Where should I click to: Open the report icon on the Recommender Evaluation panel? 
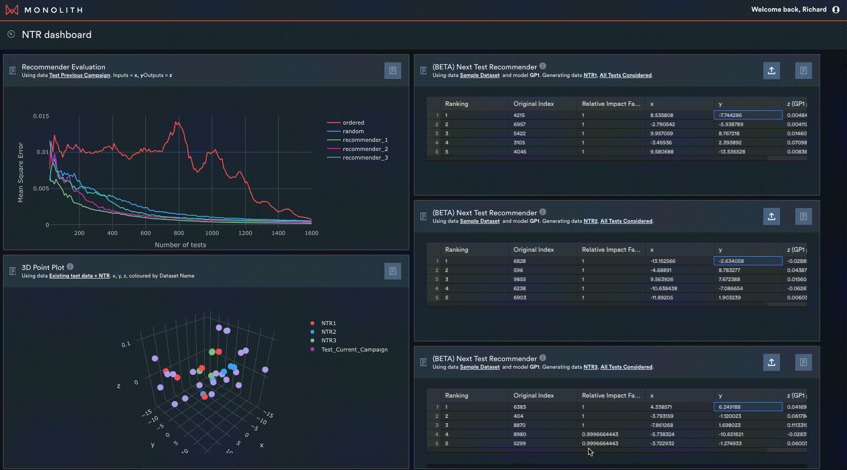[393, 71]
